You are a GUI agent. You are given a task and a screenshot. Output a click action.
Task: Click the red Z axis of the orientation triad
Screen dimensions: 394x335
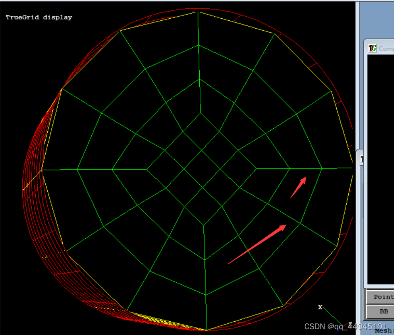point(346,323)
